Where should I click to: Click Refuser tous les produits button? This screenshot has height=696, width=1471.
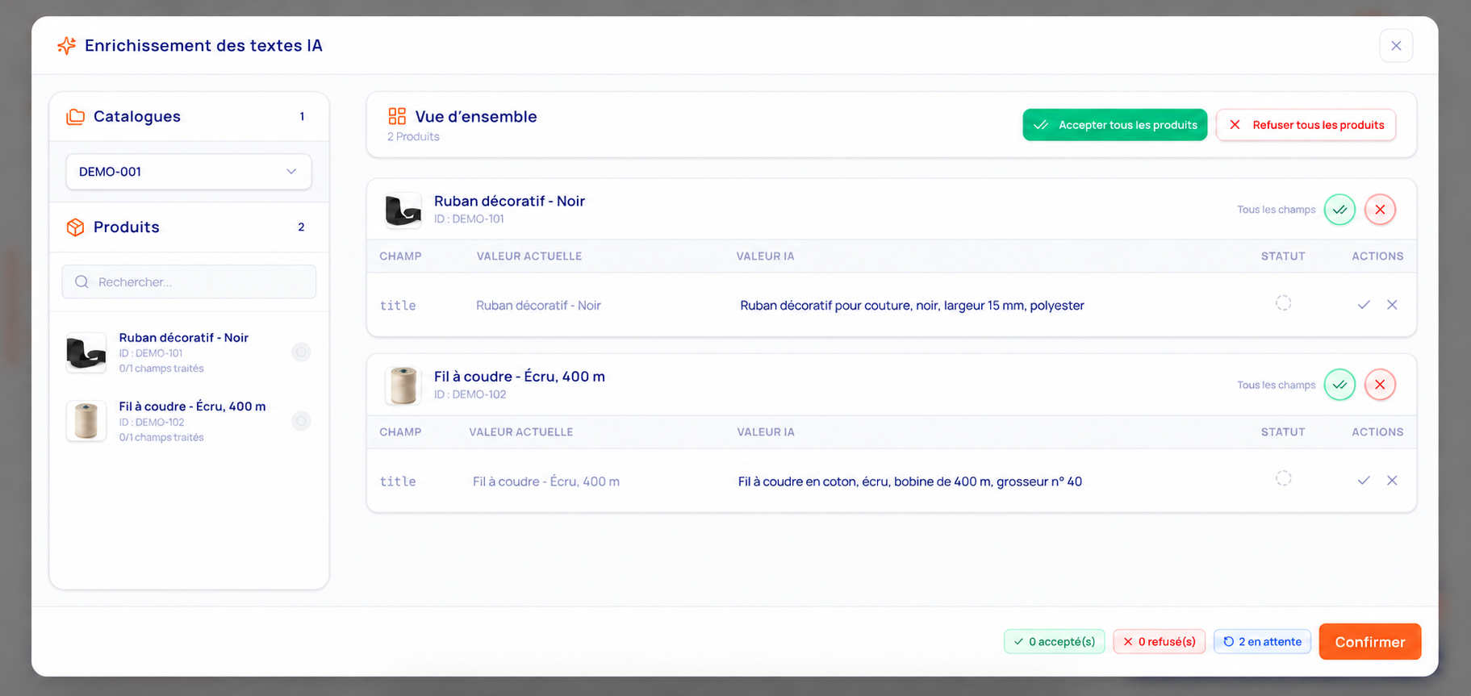(1306, 125)
